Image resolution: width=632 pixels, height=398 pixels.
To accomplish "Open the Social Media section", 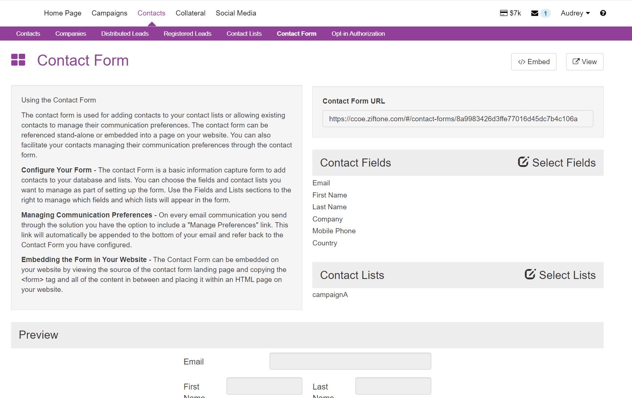I will click(236, 13).
